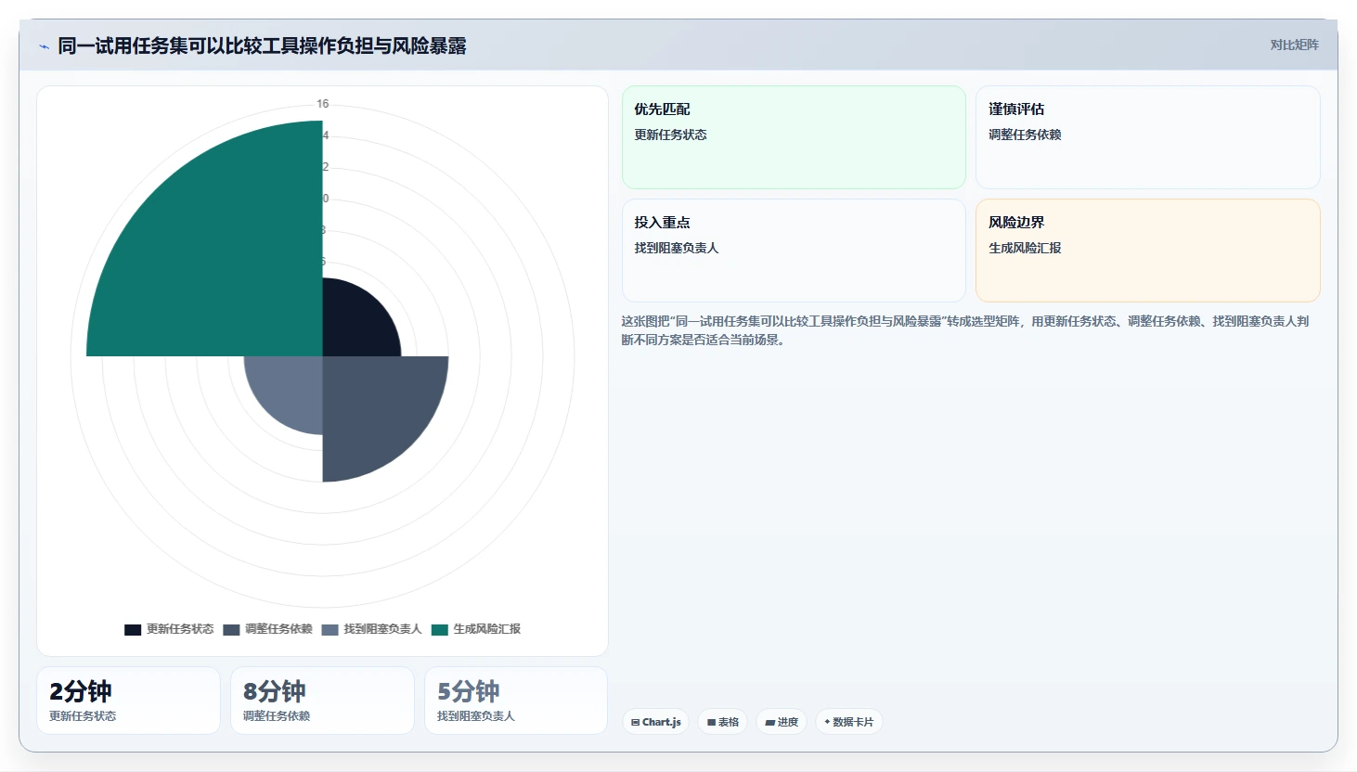The height and width of the screenshot is (772, 1357).
Task: Click the title about comparing tool operation burden
Action: 262,45
